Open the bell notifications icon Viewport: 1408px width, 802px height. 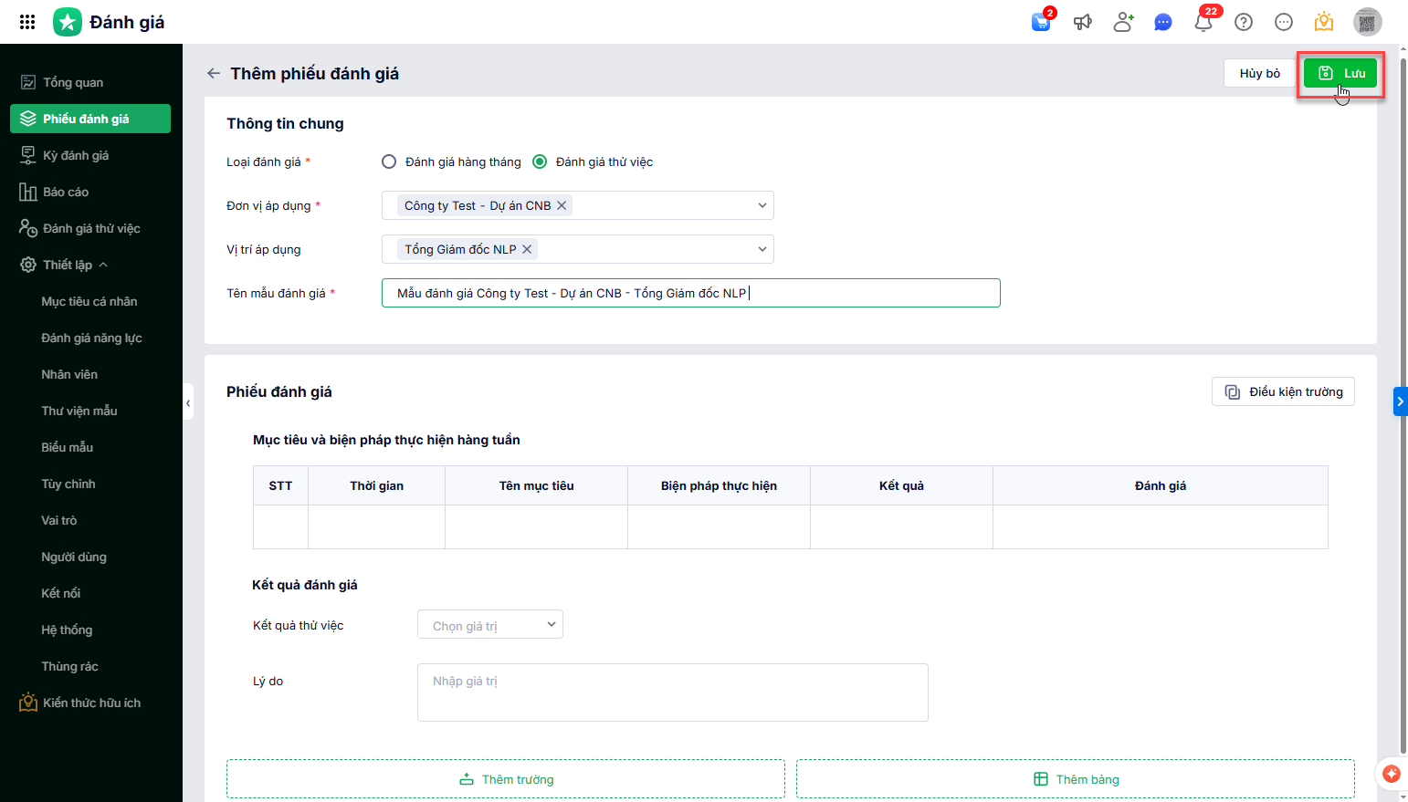coord(1203,22)
